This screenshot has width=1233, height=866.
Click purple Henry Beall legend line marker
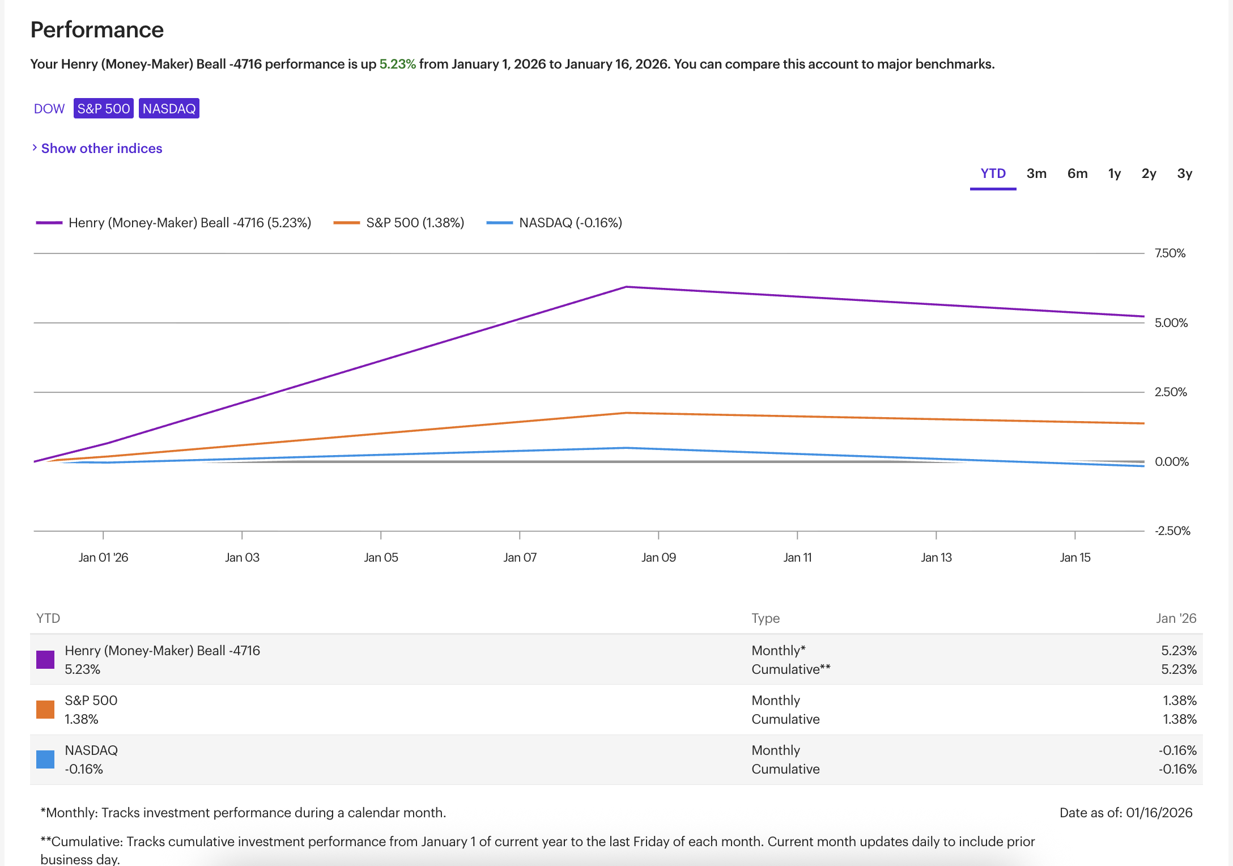[x=49, y=223]
